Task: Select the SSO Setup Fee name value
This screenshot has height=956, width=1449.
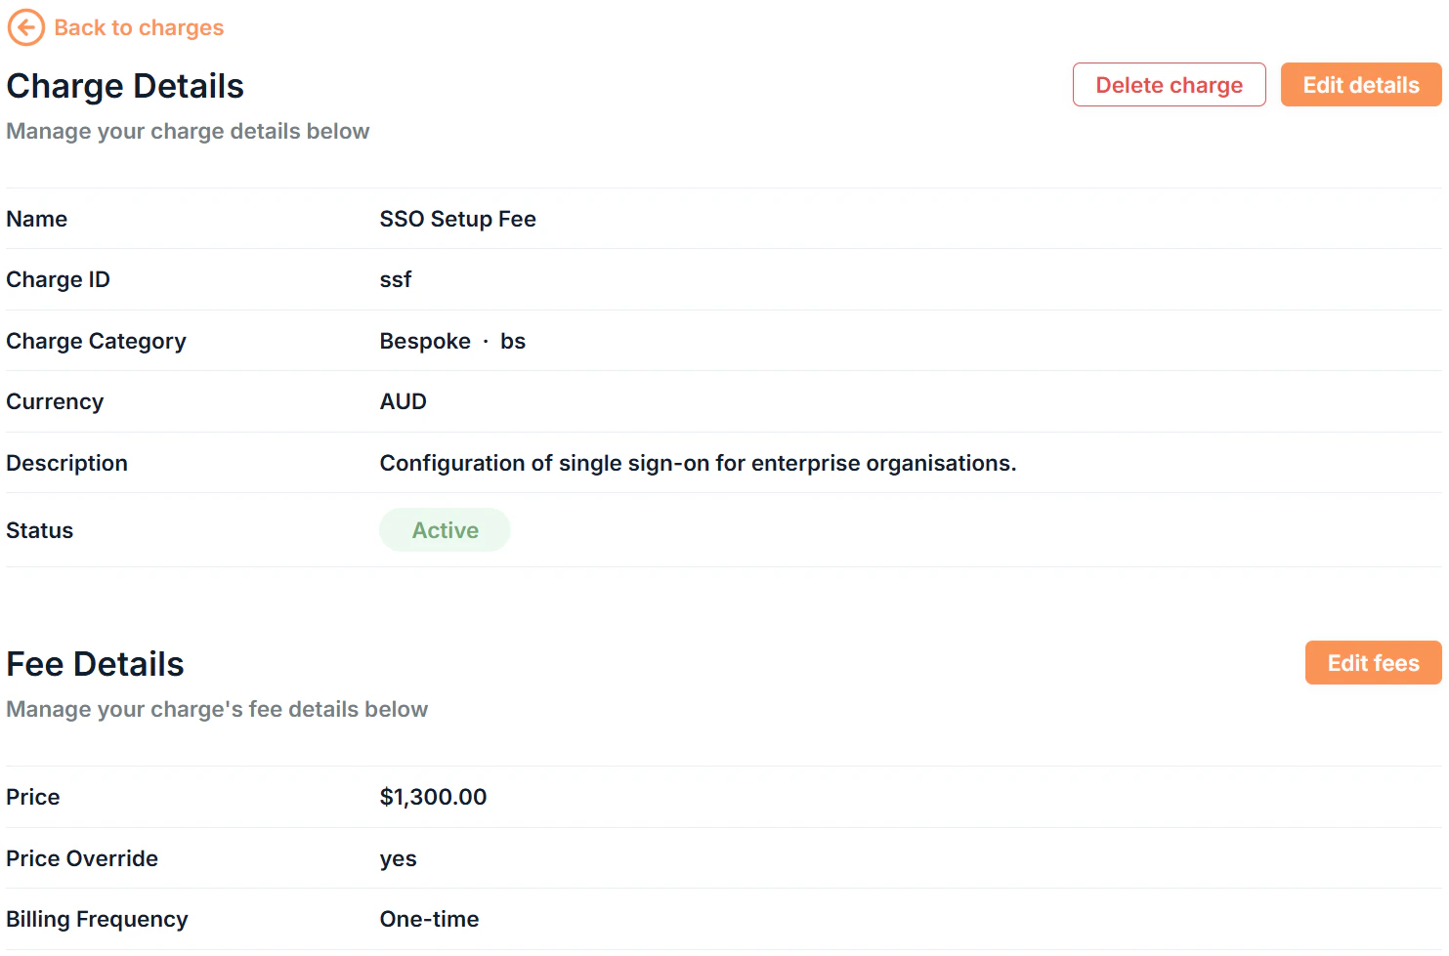Action: click(x=457, y=219)
